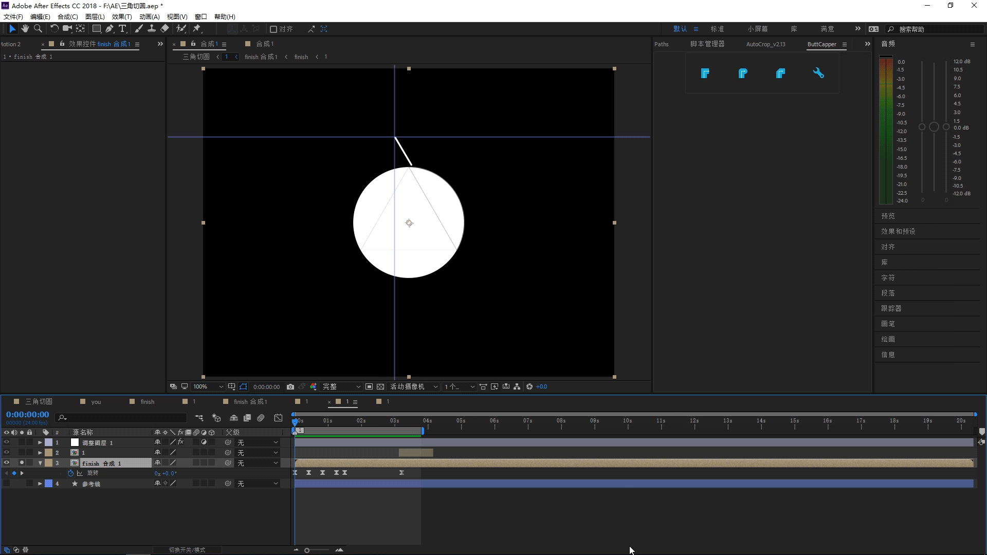987x555 pixels.
Task: Enable the 对齐 snapping checkbox
Action: (x=273, y=29)
